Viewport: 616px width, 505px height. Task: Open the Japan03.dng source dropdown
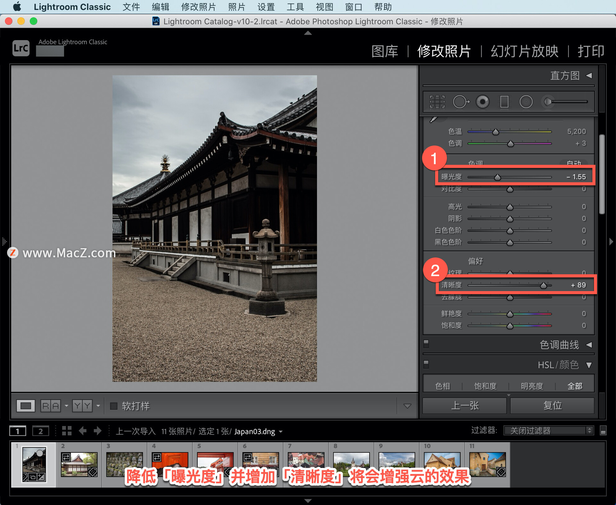click(281, 432)
